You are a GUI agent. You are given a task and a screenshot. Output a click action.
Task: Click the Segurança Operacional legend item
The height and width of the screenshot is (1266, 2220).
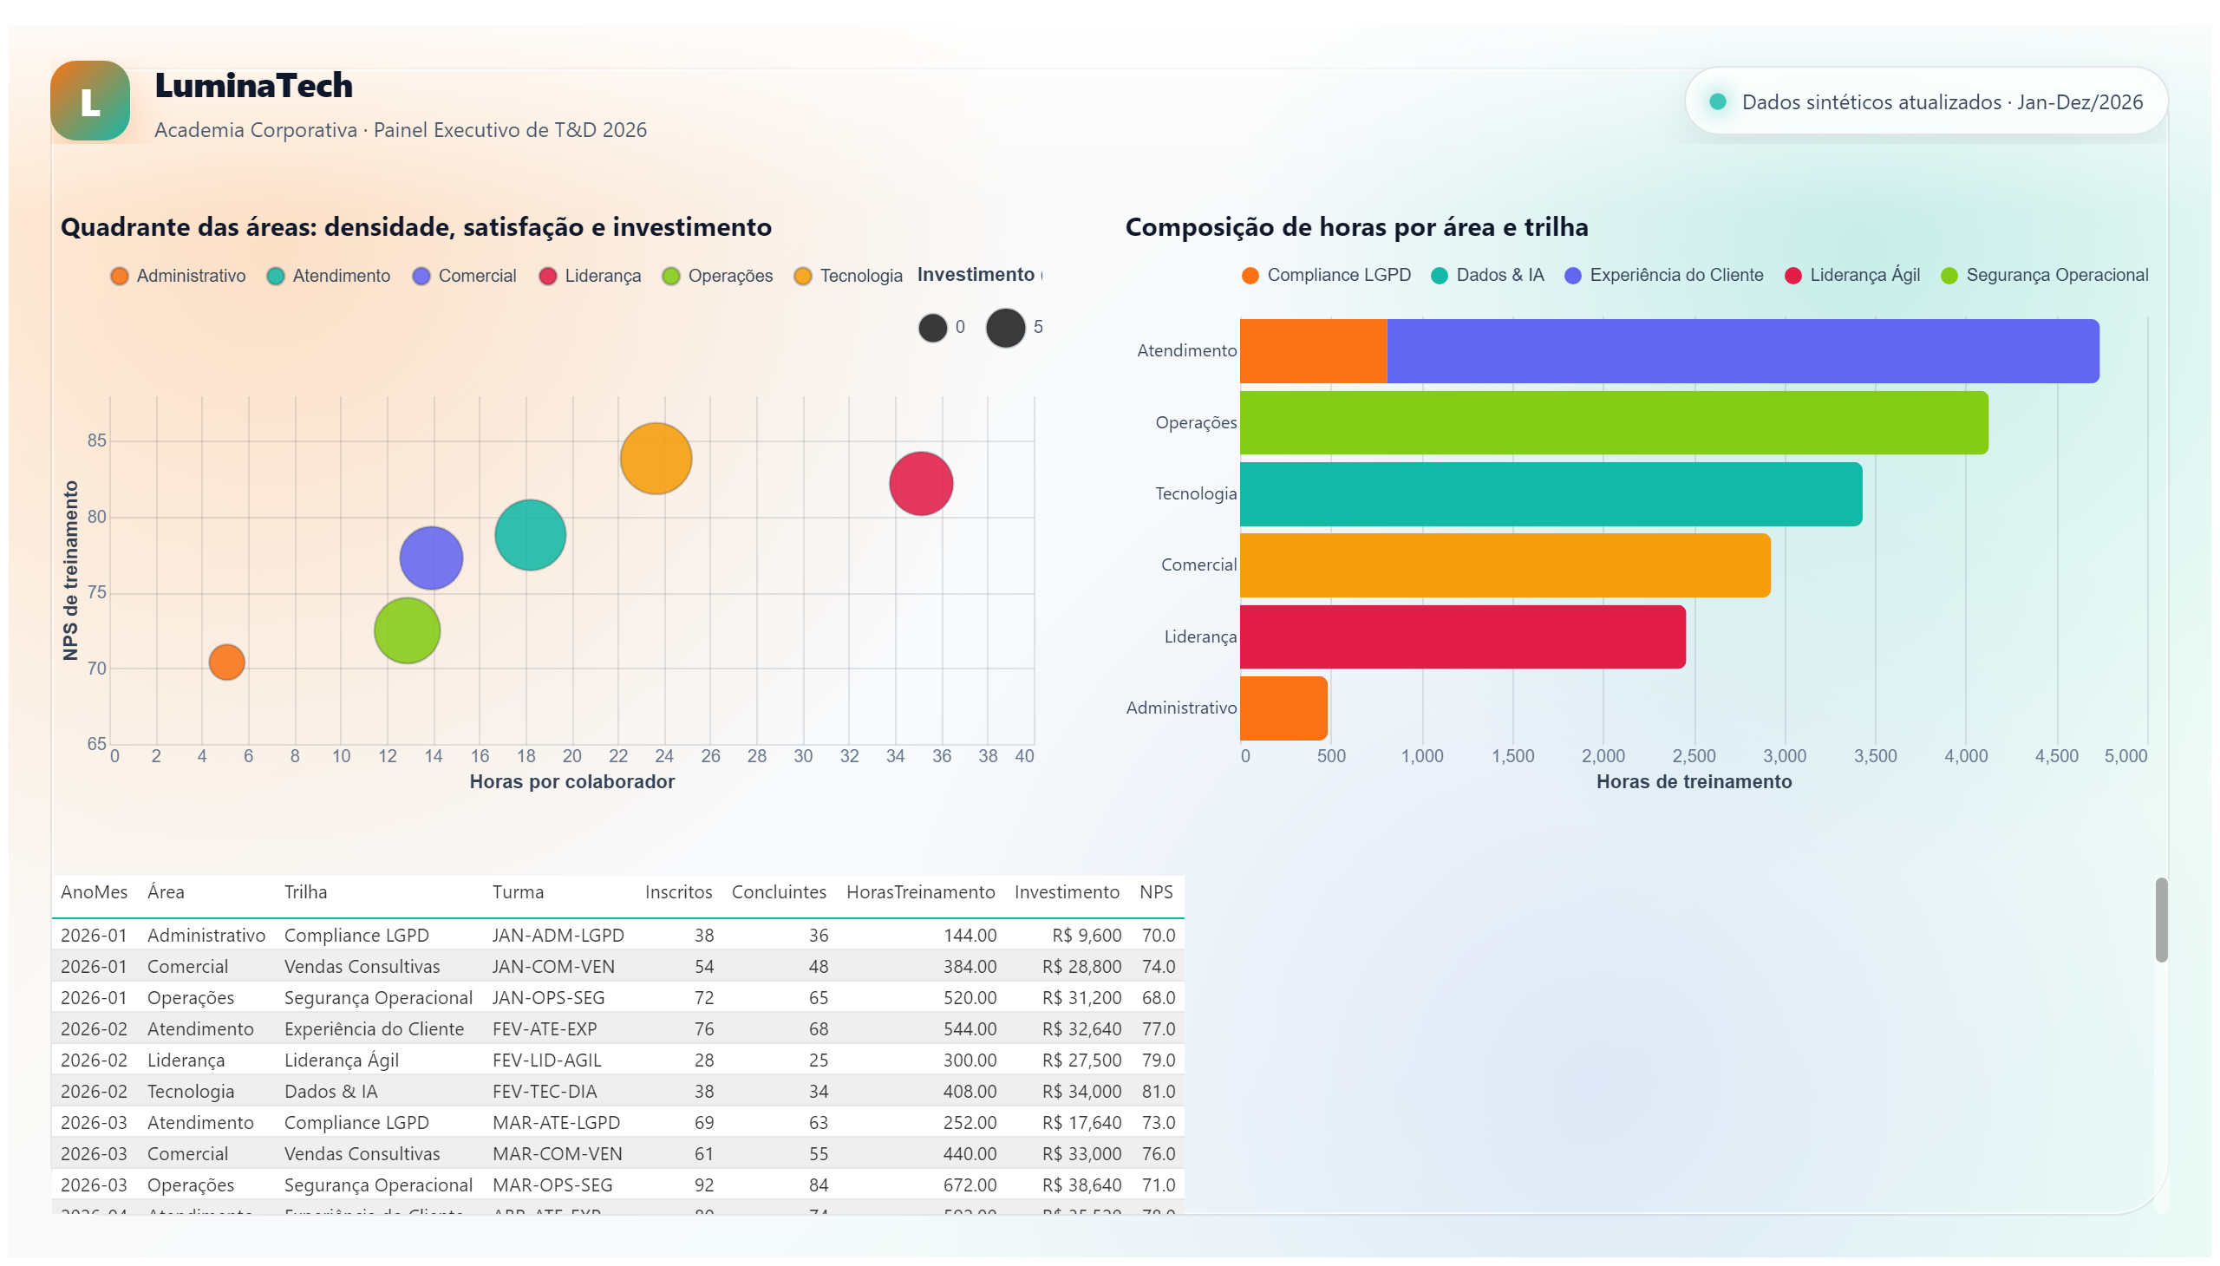tap(2044, 276)
